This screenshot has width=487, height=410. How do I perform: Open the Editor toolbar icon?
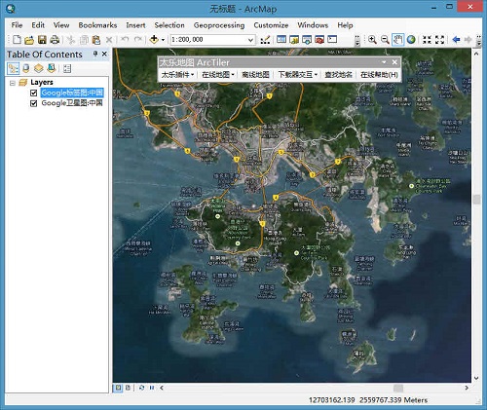[x=265, y=40]
